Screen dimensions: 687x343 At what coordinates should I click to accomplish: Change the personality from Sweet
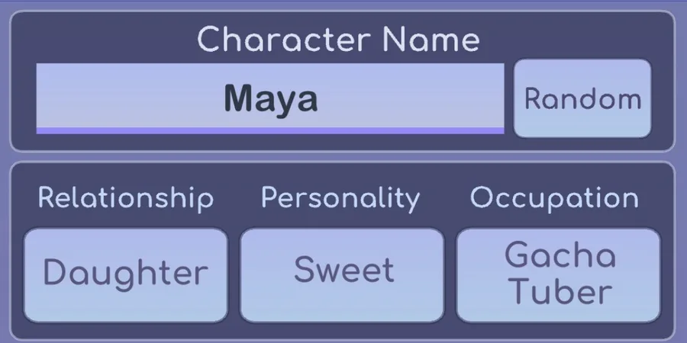click(x=342, y=275)
